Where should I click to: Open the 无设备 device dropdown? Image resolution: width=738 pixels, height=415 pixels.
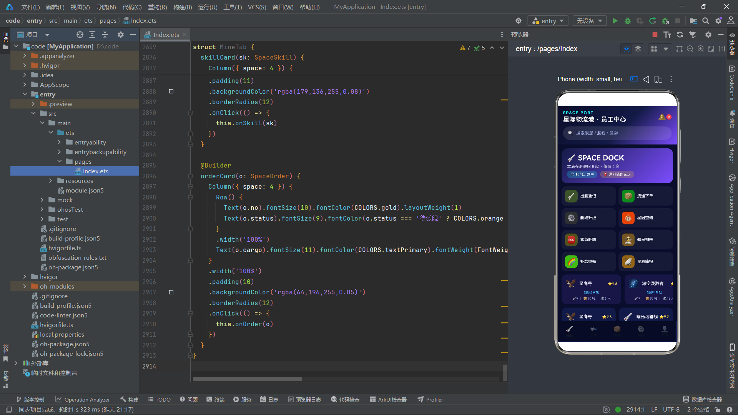click(x=589, y=21)
